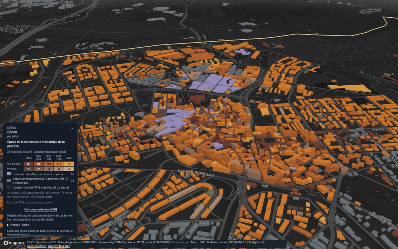398x249 pixels.
Task: Expand the 'Mètode i límits' disclosure
Action: (x=18, y=225)
